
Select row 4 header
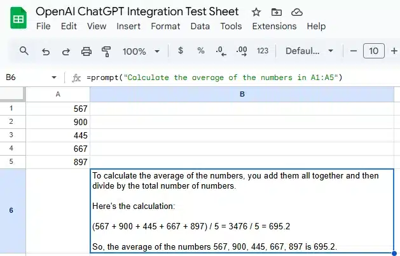click(x=11, y=148)
